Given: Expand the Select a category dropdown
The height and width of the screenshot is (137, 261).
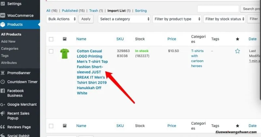Looking at the screenshot, I should (124, 19).
